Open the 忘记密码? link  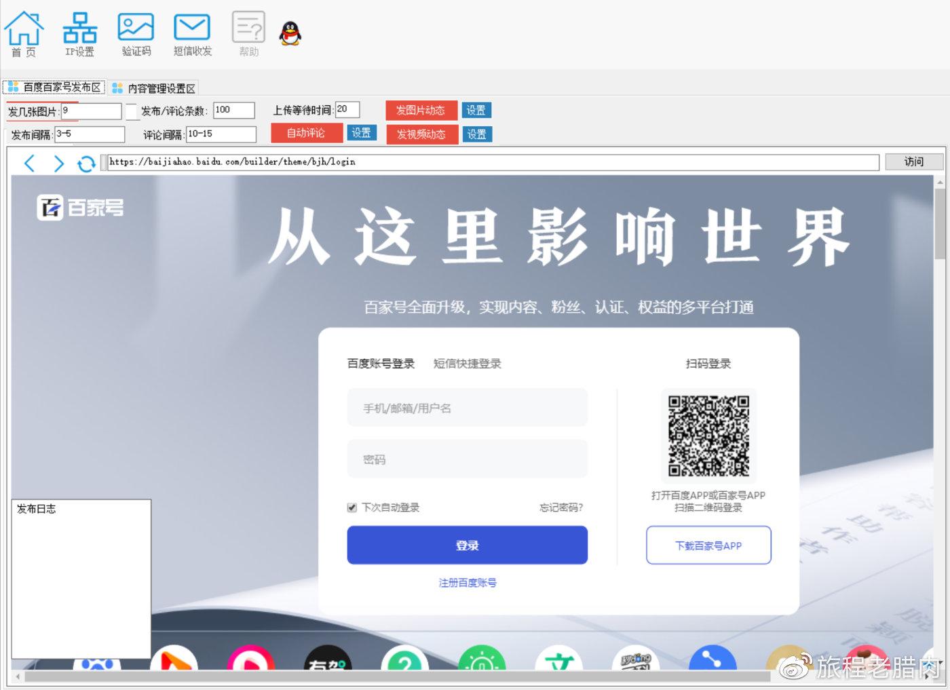pos(561,507)
